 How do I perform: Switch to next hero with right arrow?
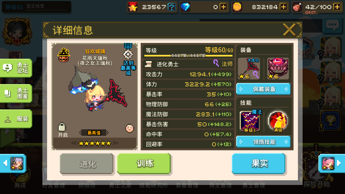pos(332,163)
